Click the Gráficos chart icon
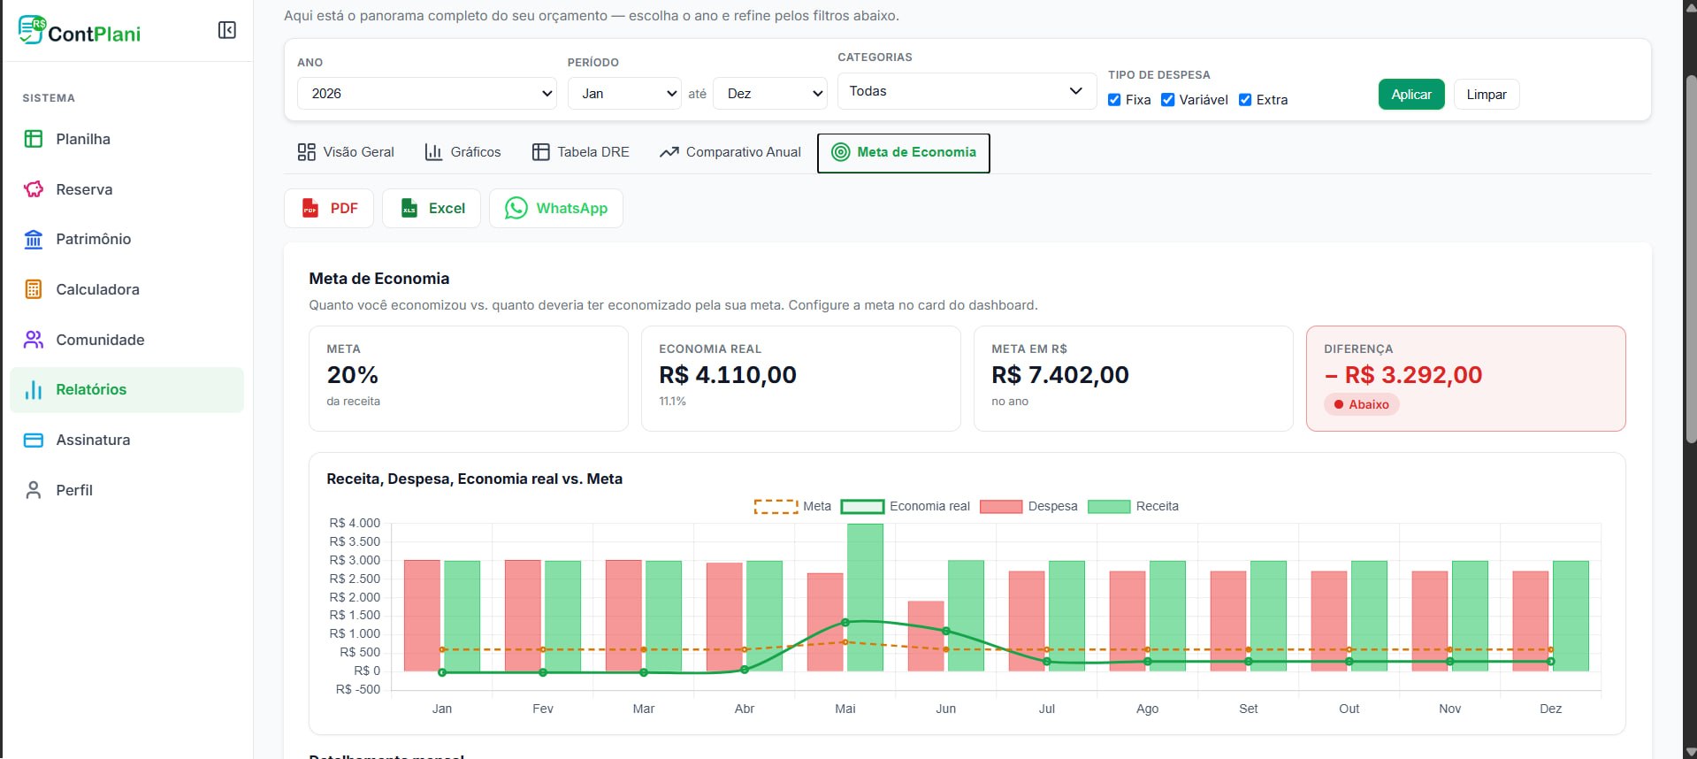1697x759 pixels. 433,152
